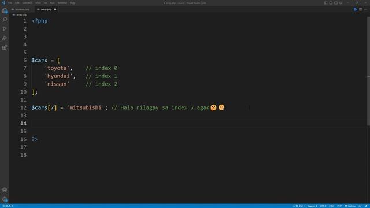This screenshot has width=370, height=208.
Task: Click the 'mitsubishi' string on line 12
Action: pyautogui.click(x=86, y=107)
